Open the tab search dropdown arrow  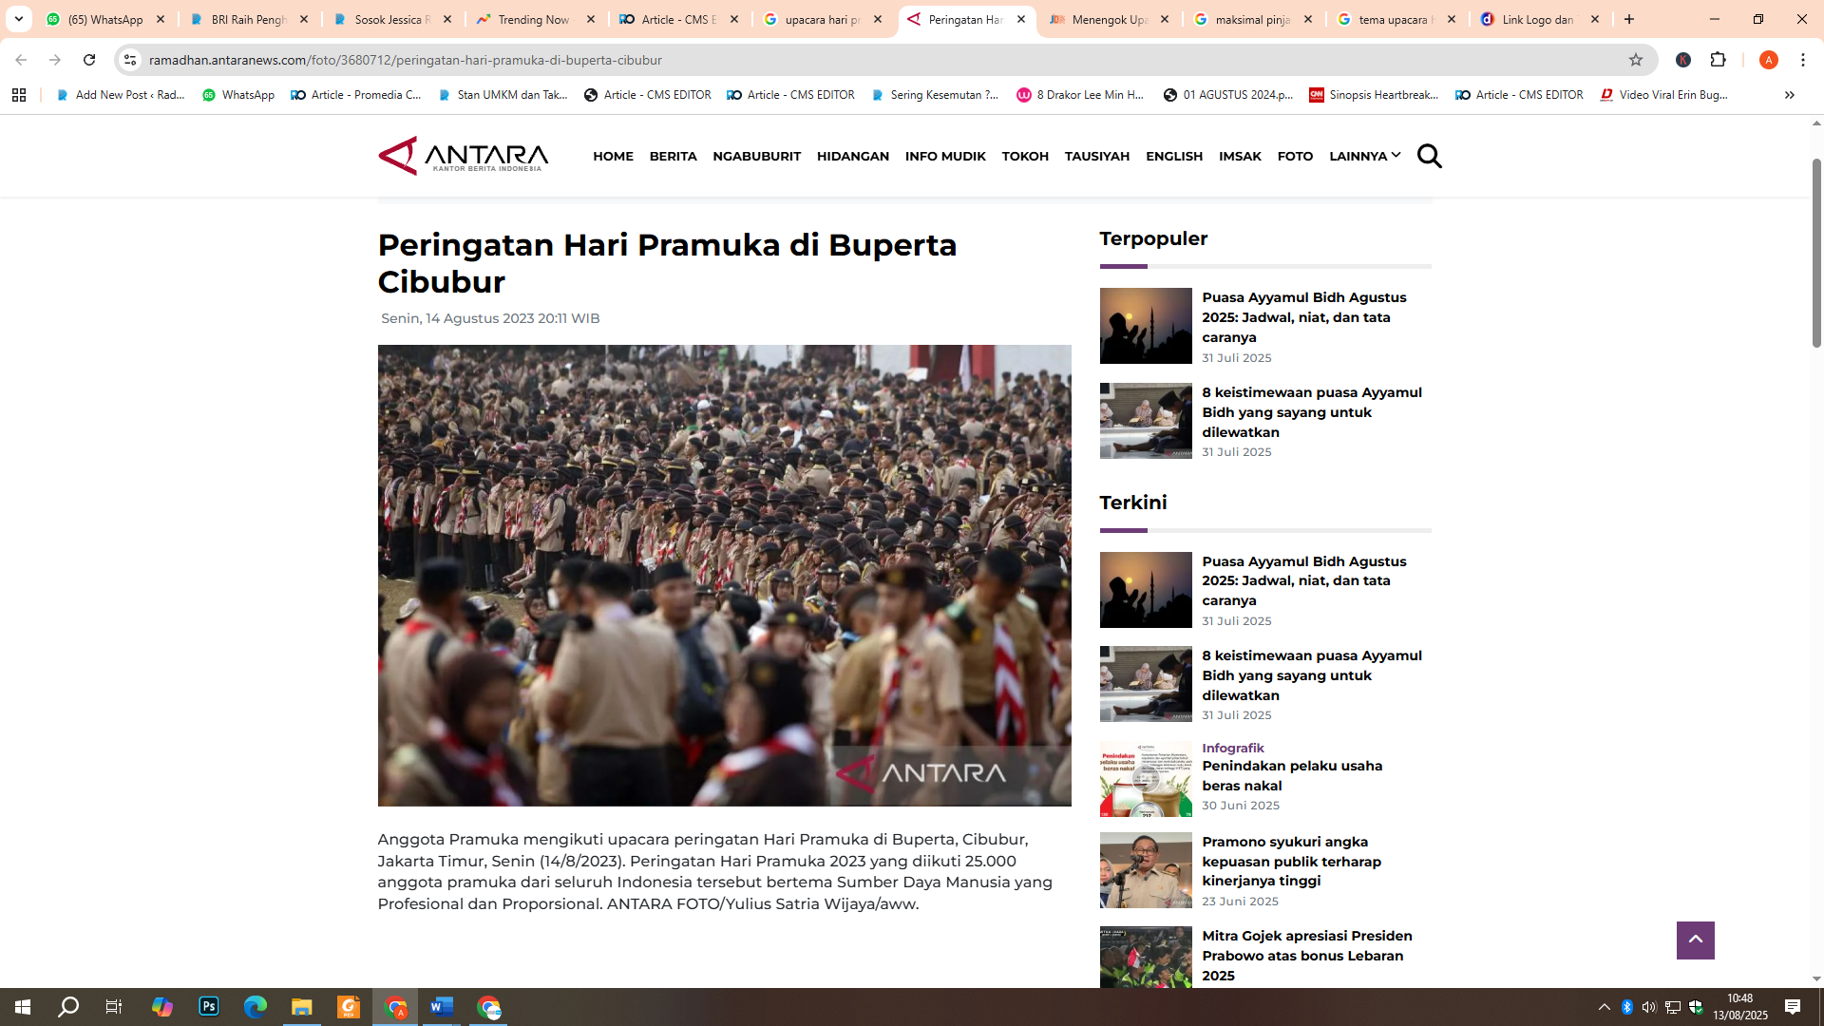click(18, 19)
